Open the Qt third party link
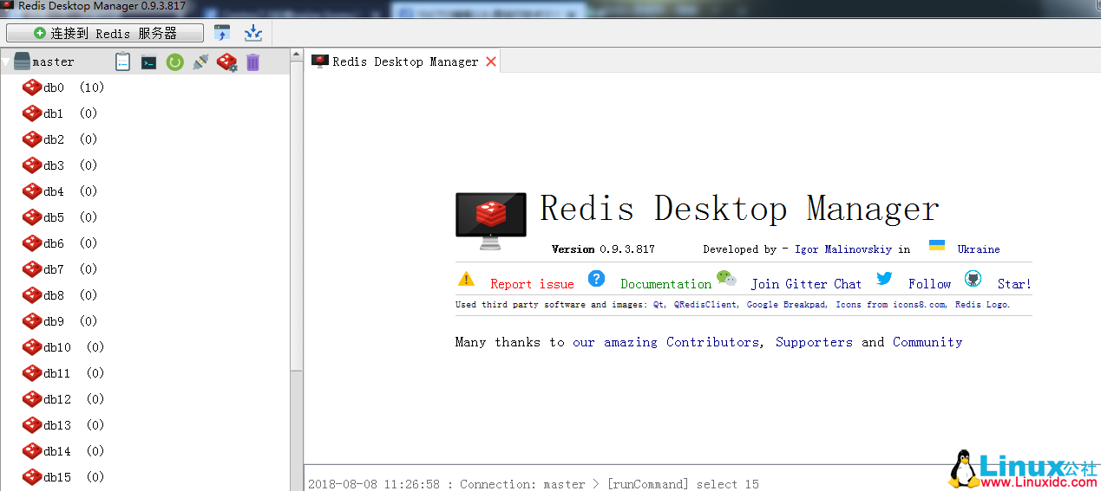 [x=659, y=305]
